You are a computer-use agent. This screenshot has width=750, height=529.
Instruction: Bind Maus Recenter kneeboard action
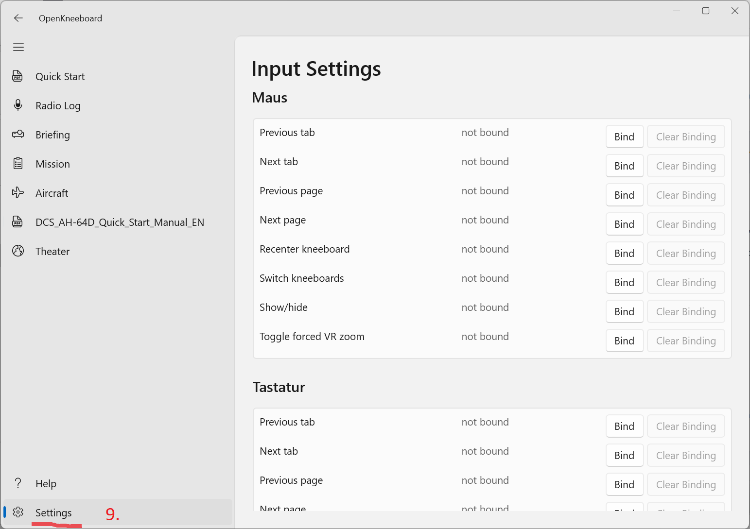tap(625, 253)
